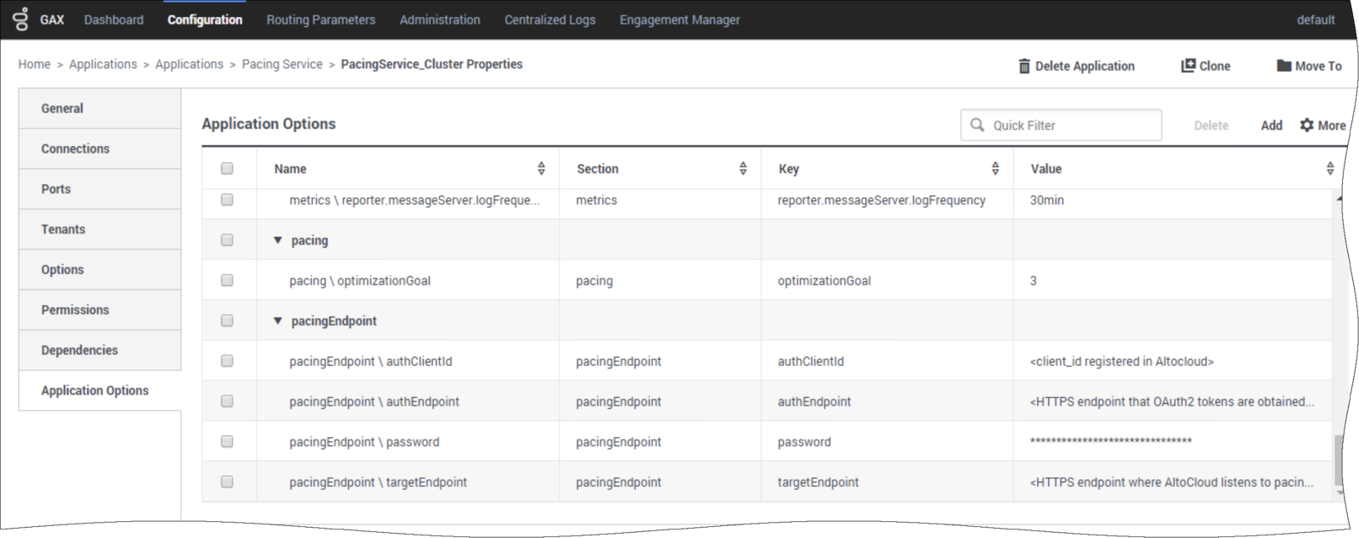Toggle the select-all header checkbox
Screen dimensions: 1359x538
[227, 169]
